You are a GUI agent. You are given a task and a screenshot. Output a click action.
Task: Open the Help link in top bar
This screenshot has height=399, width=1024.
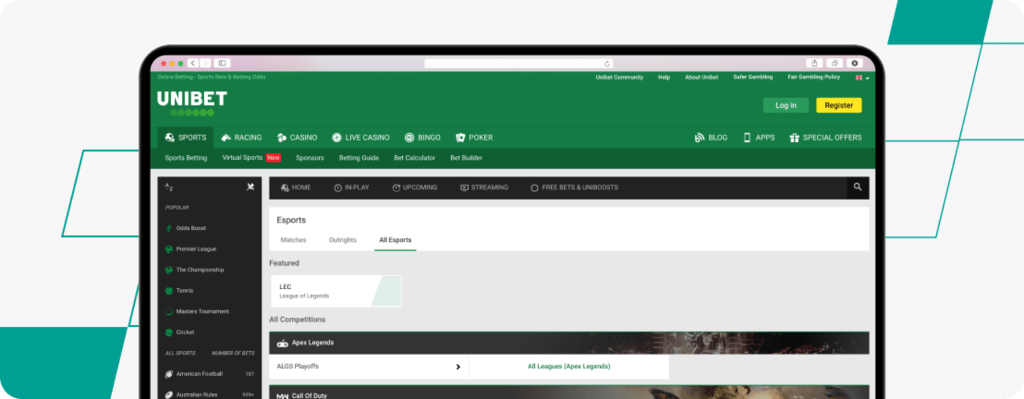tap(664, 77)
